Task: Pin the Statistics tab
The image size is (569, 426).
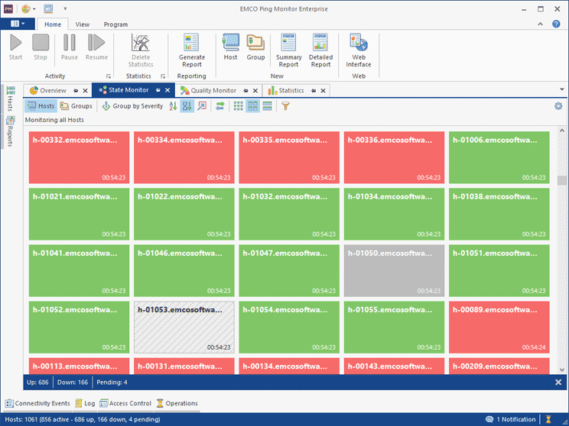Action: point(313,91)
